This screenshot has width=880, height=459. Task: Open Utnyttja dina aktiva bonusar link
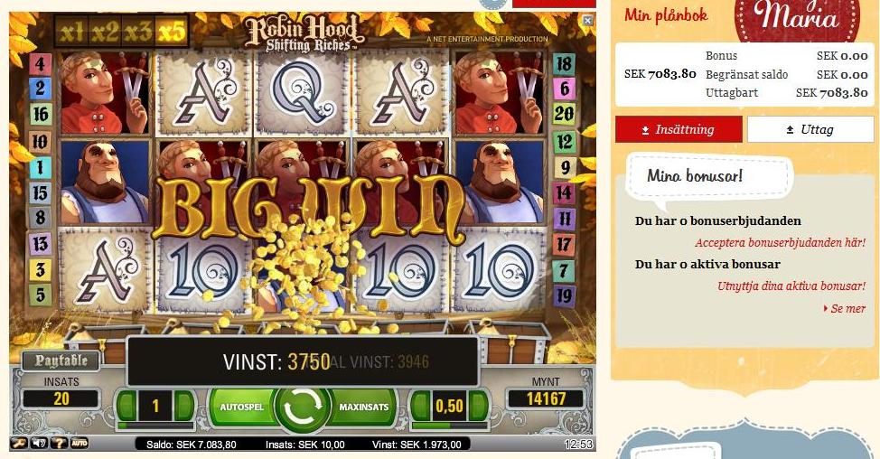(x=791, y=286)
